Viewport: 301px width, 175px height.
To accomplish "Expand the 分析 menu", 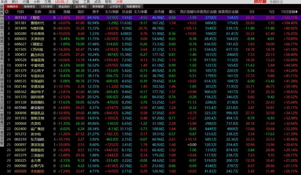I will 37,2.
